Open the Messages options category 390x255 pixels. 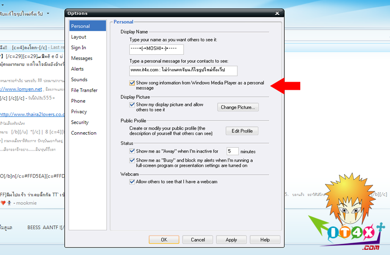[x=82, y=58]
